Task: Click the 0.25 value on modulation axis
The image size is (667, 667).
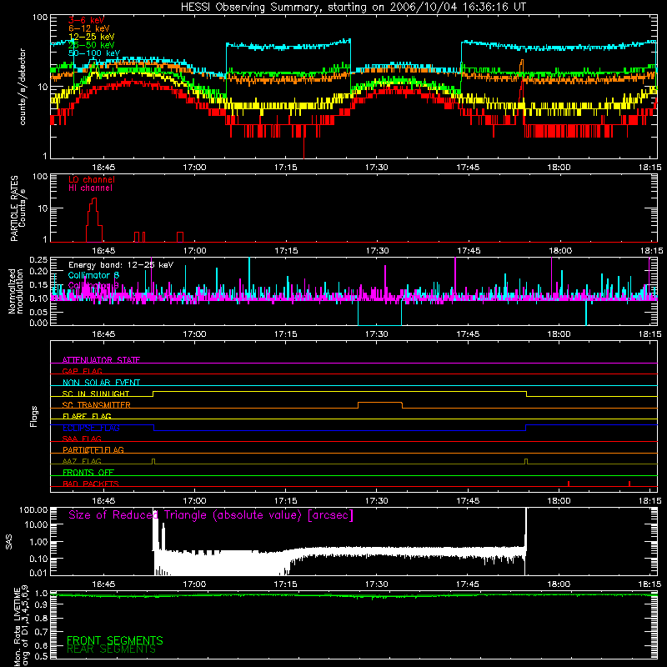Action: (38, 259)
